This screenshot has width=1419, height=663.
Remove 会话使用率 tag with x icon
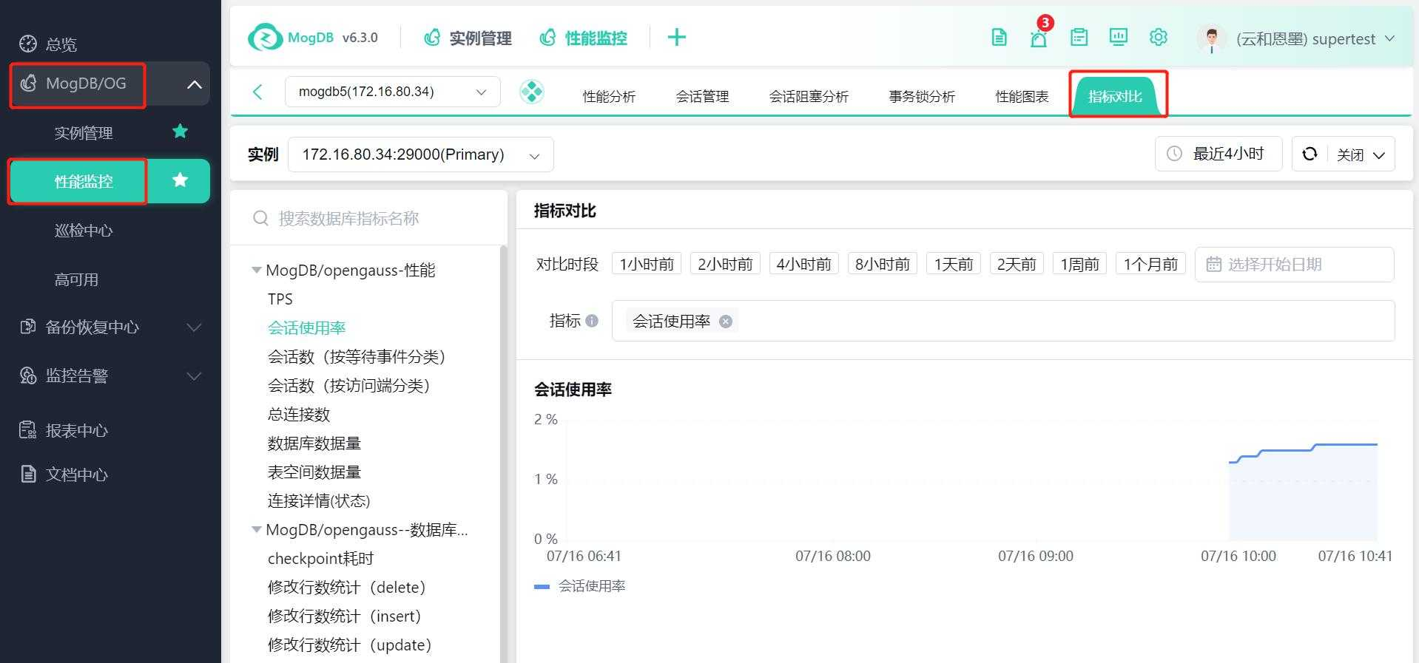(726, 321)
